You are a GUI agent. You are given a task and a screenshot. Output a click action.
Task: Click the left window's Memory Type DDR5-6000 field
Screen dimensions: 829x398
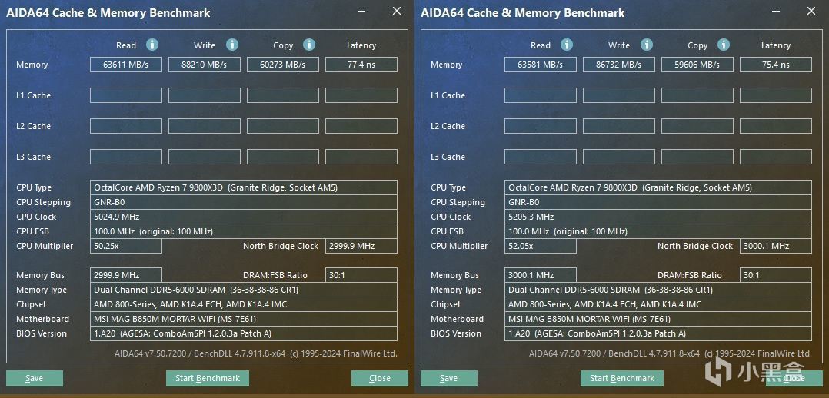click(244, 290)
